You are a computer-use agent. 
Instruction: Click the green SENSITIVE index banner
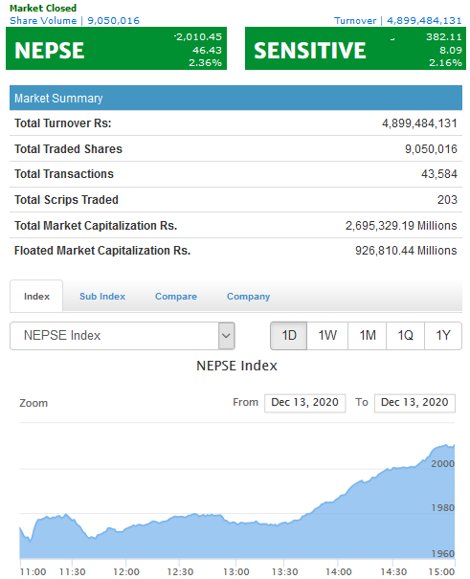(x=355, y=49)
